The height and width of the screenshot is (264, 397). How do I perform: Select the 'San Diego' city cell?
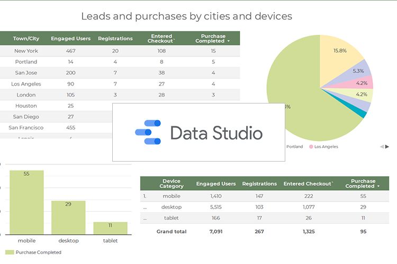click(26, 117)
